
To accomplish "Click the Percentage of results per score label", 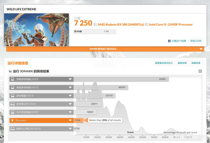I will [180, 132].
